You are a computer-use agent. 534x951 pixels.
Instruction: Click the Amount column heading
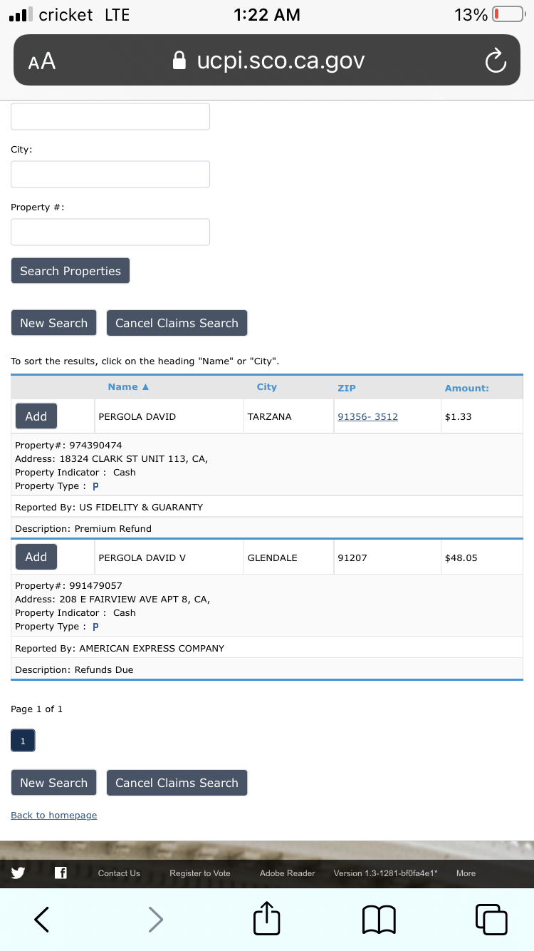(467, 388)
